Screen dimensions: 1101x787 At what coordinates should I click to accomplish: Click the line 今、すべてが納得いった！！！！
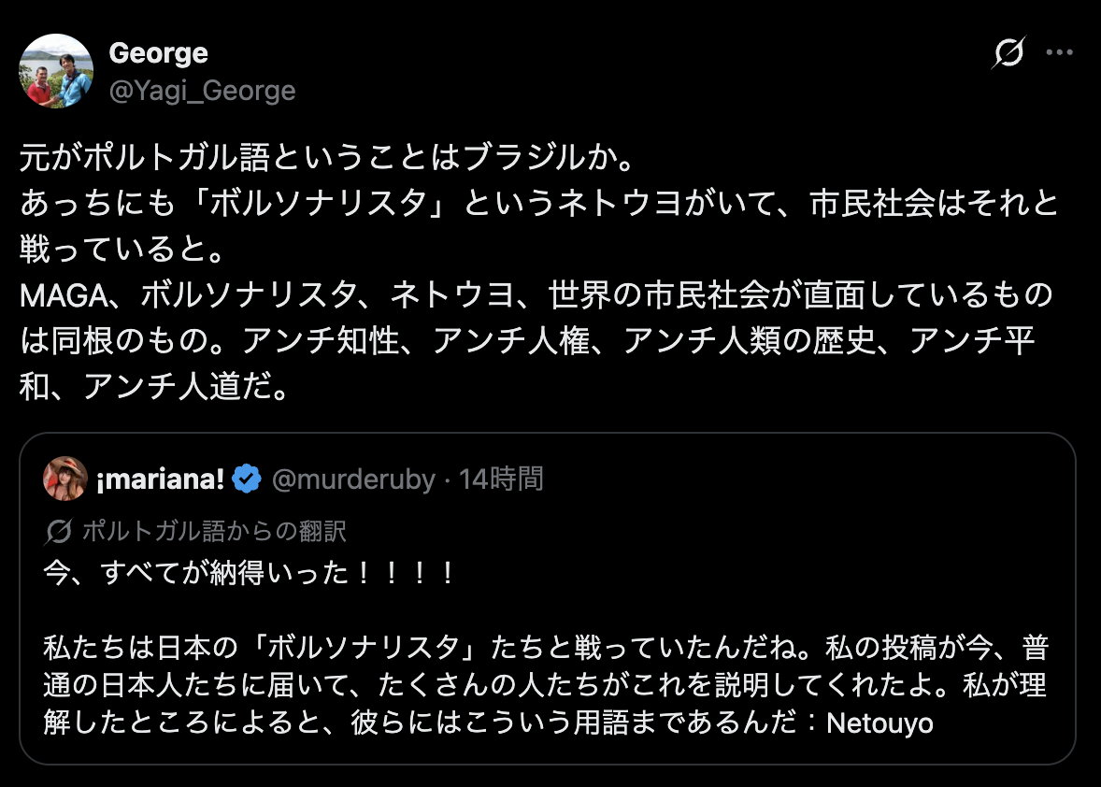pos(250,572)
